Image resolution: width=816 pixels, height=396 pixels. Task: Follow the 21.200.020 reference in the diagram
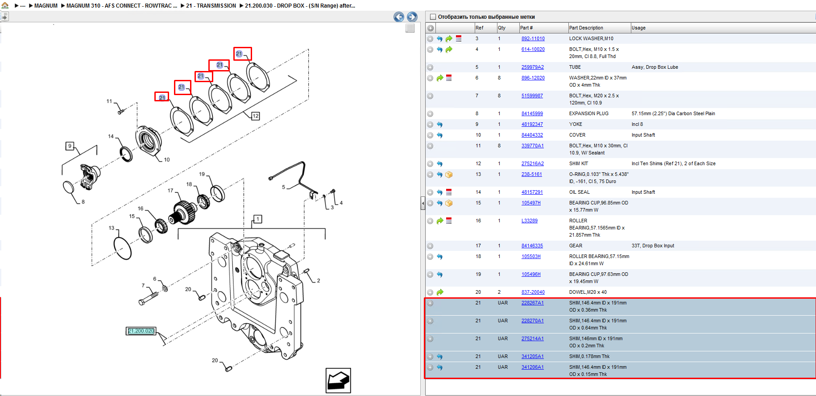(141, 331)
